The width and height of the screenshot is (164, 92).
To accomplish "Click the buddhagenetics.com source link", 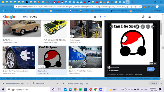I will 10,42.
